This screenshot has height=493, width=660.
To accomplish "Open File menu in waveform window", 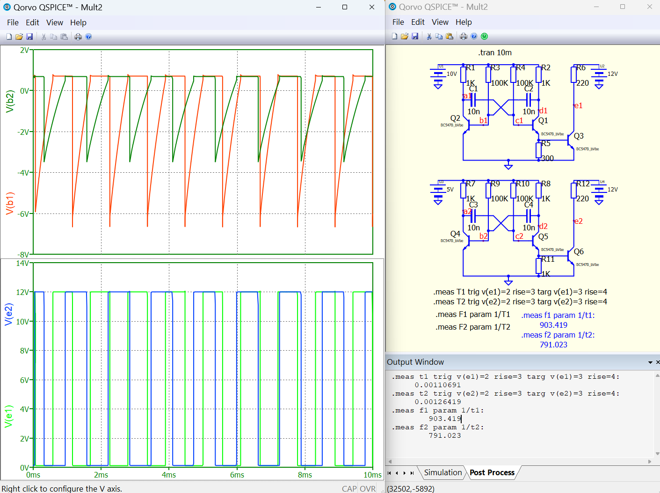I will point(13,22).
